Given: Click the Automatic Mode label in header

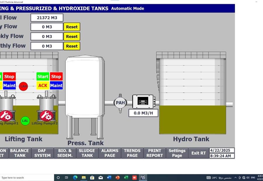Looking at the screenshot, I should tap(128, 8).
